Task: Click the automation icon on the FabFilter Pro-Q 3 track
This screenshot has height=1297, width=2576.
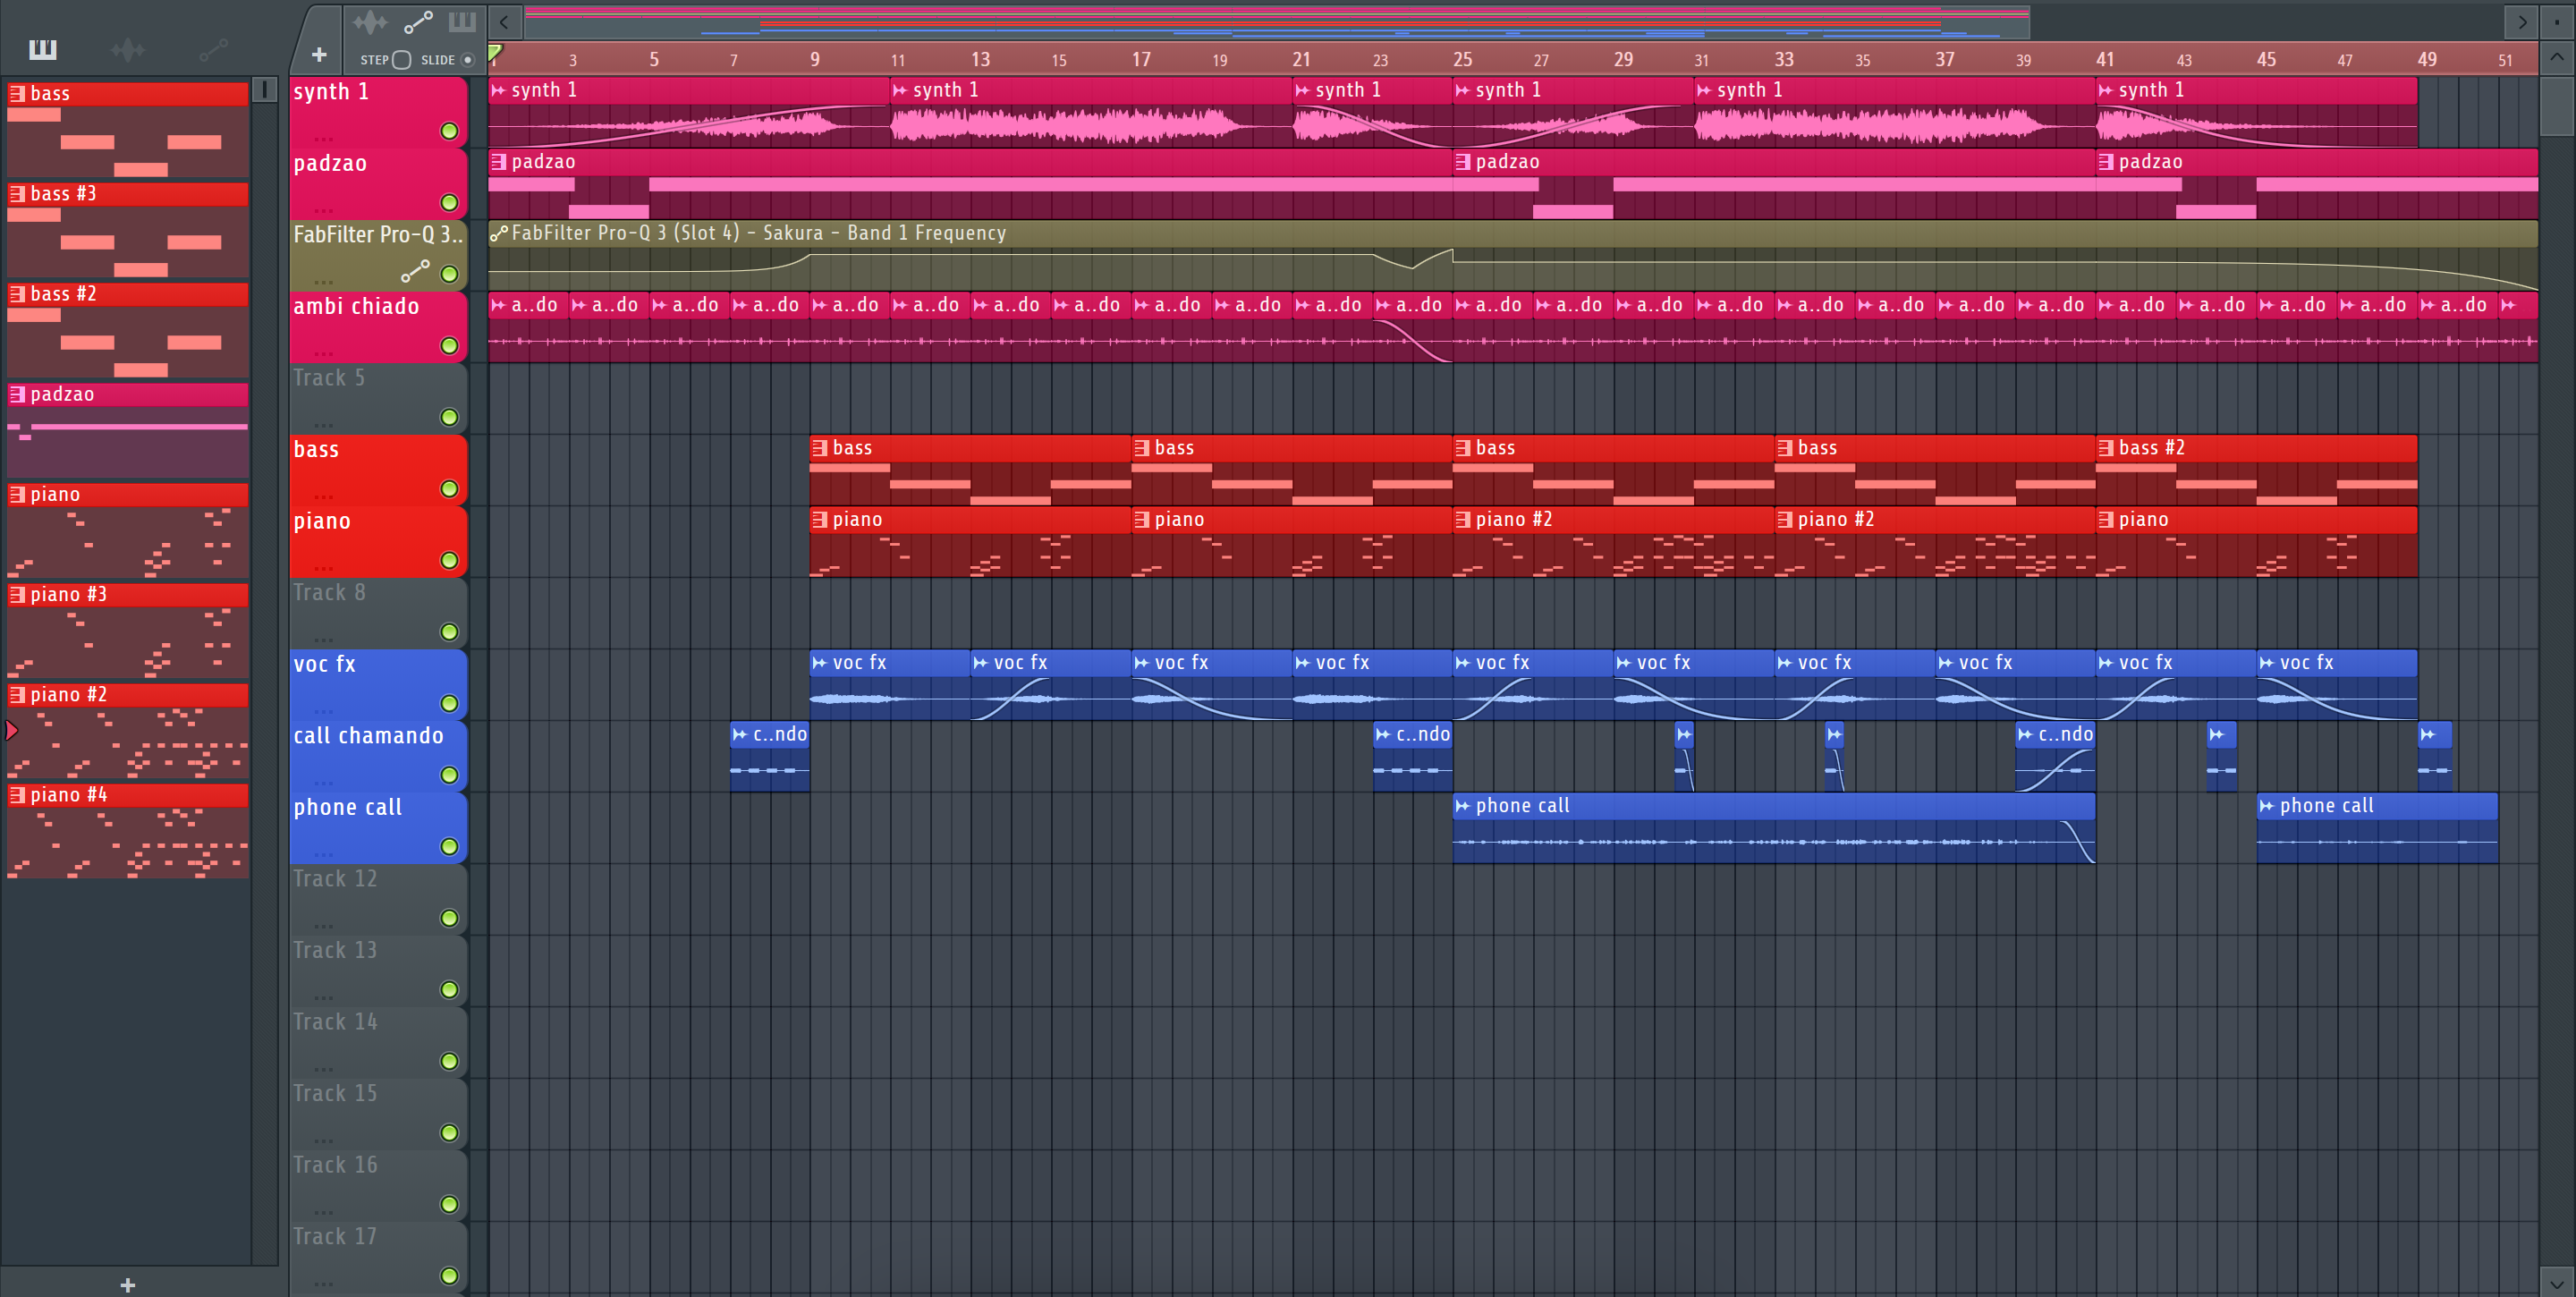Action: [415, 271]
